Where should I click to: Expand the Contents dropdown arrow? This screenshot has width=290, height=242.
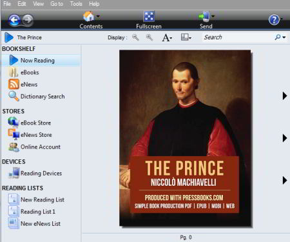coord(98,16)
